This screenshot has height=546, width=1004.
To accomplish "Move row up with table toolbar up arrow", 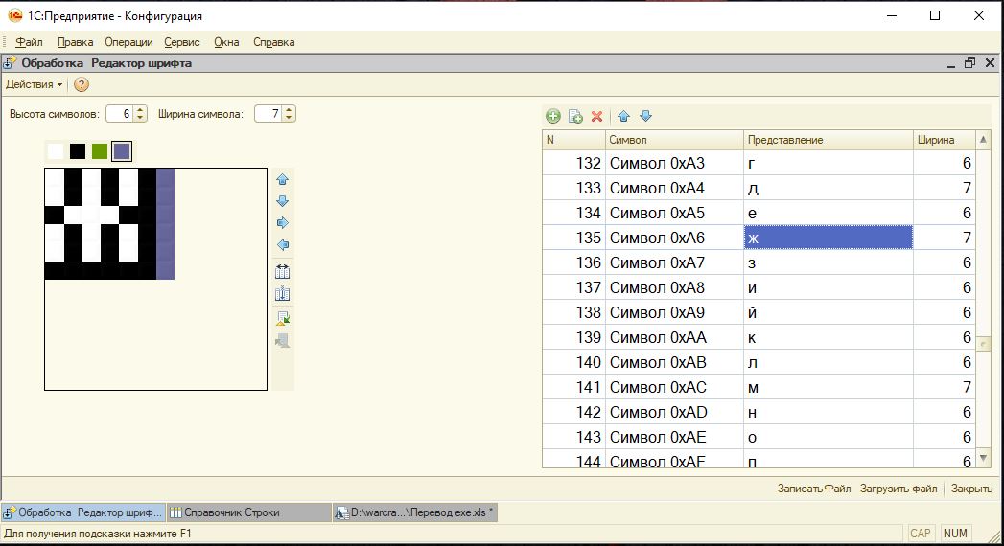I will click(623, 116).
